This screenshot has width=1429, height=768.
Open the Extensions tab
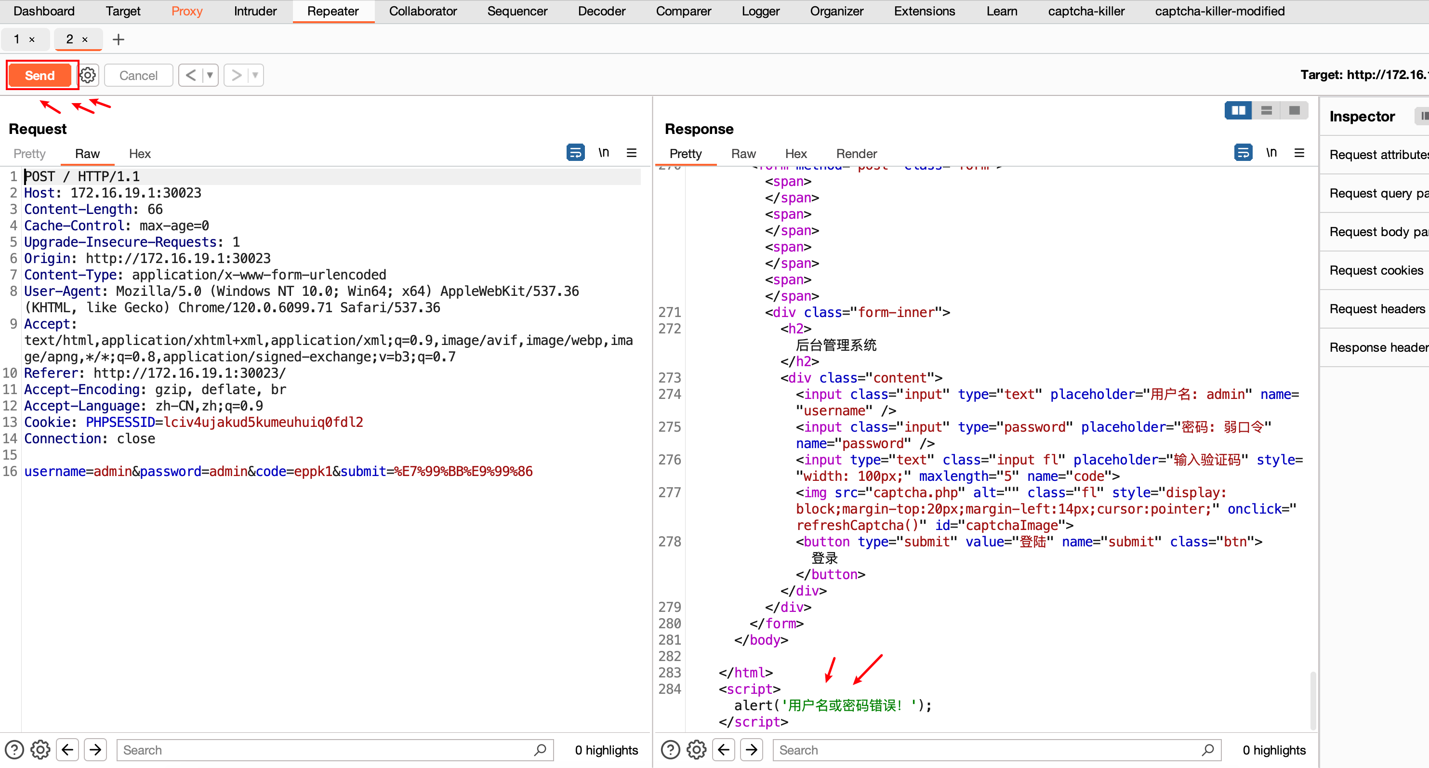pos(924,11)
